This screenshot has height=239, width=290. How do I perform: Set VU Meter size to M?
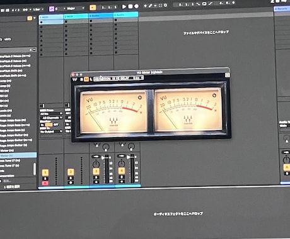86,79
